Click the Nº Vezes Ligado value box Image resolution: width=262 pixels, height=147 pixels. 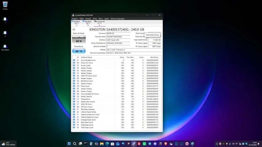[x=155, y=43]
